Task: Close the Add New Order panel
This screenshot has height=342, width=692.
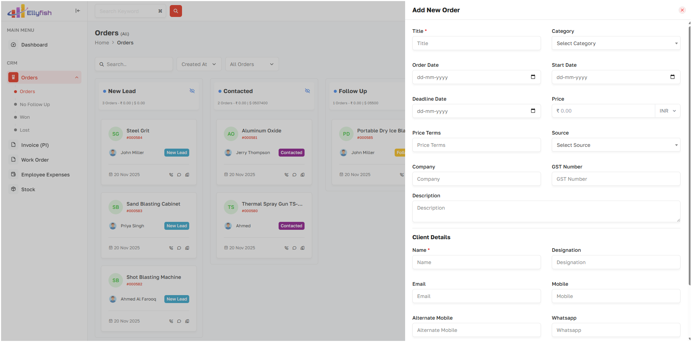Action: coord(682,10)
